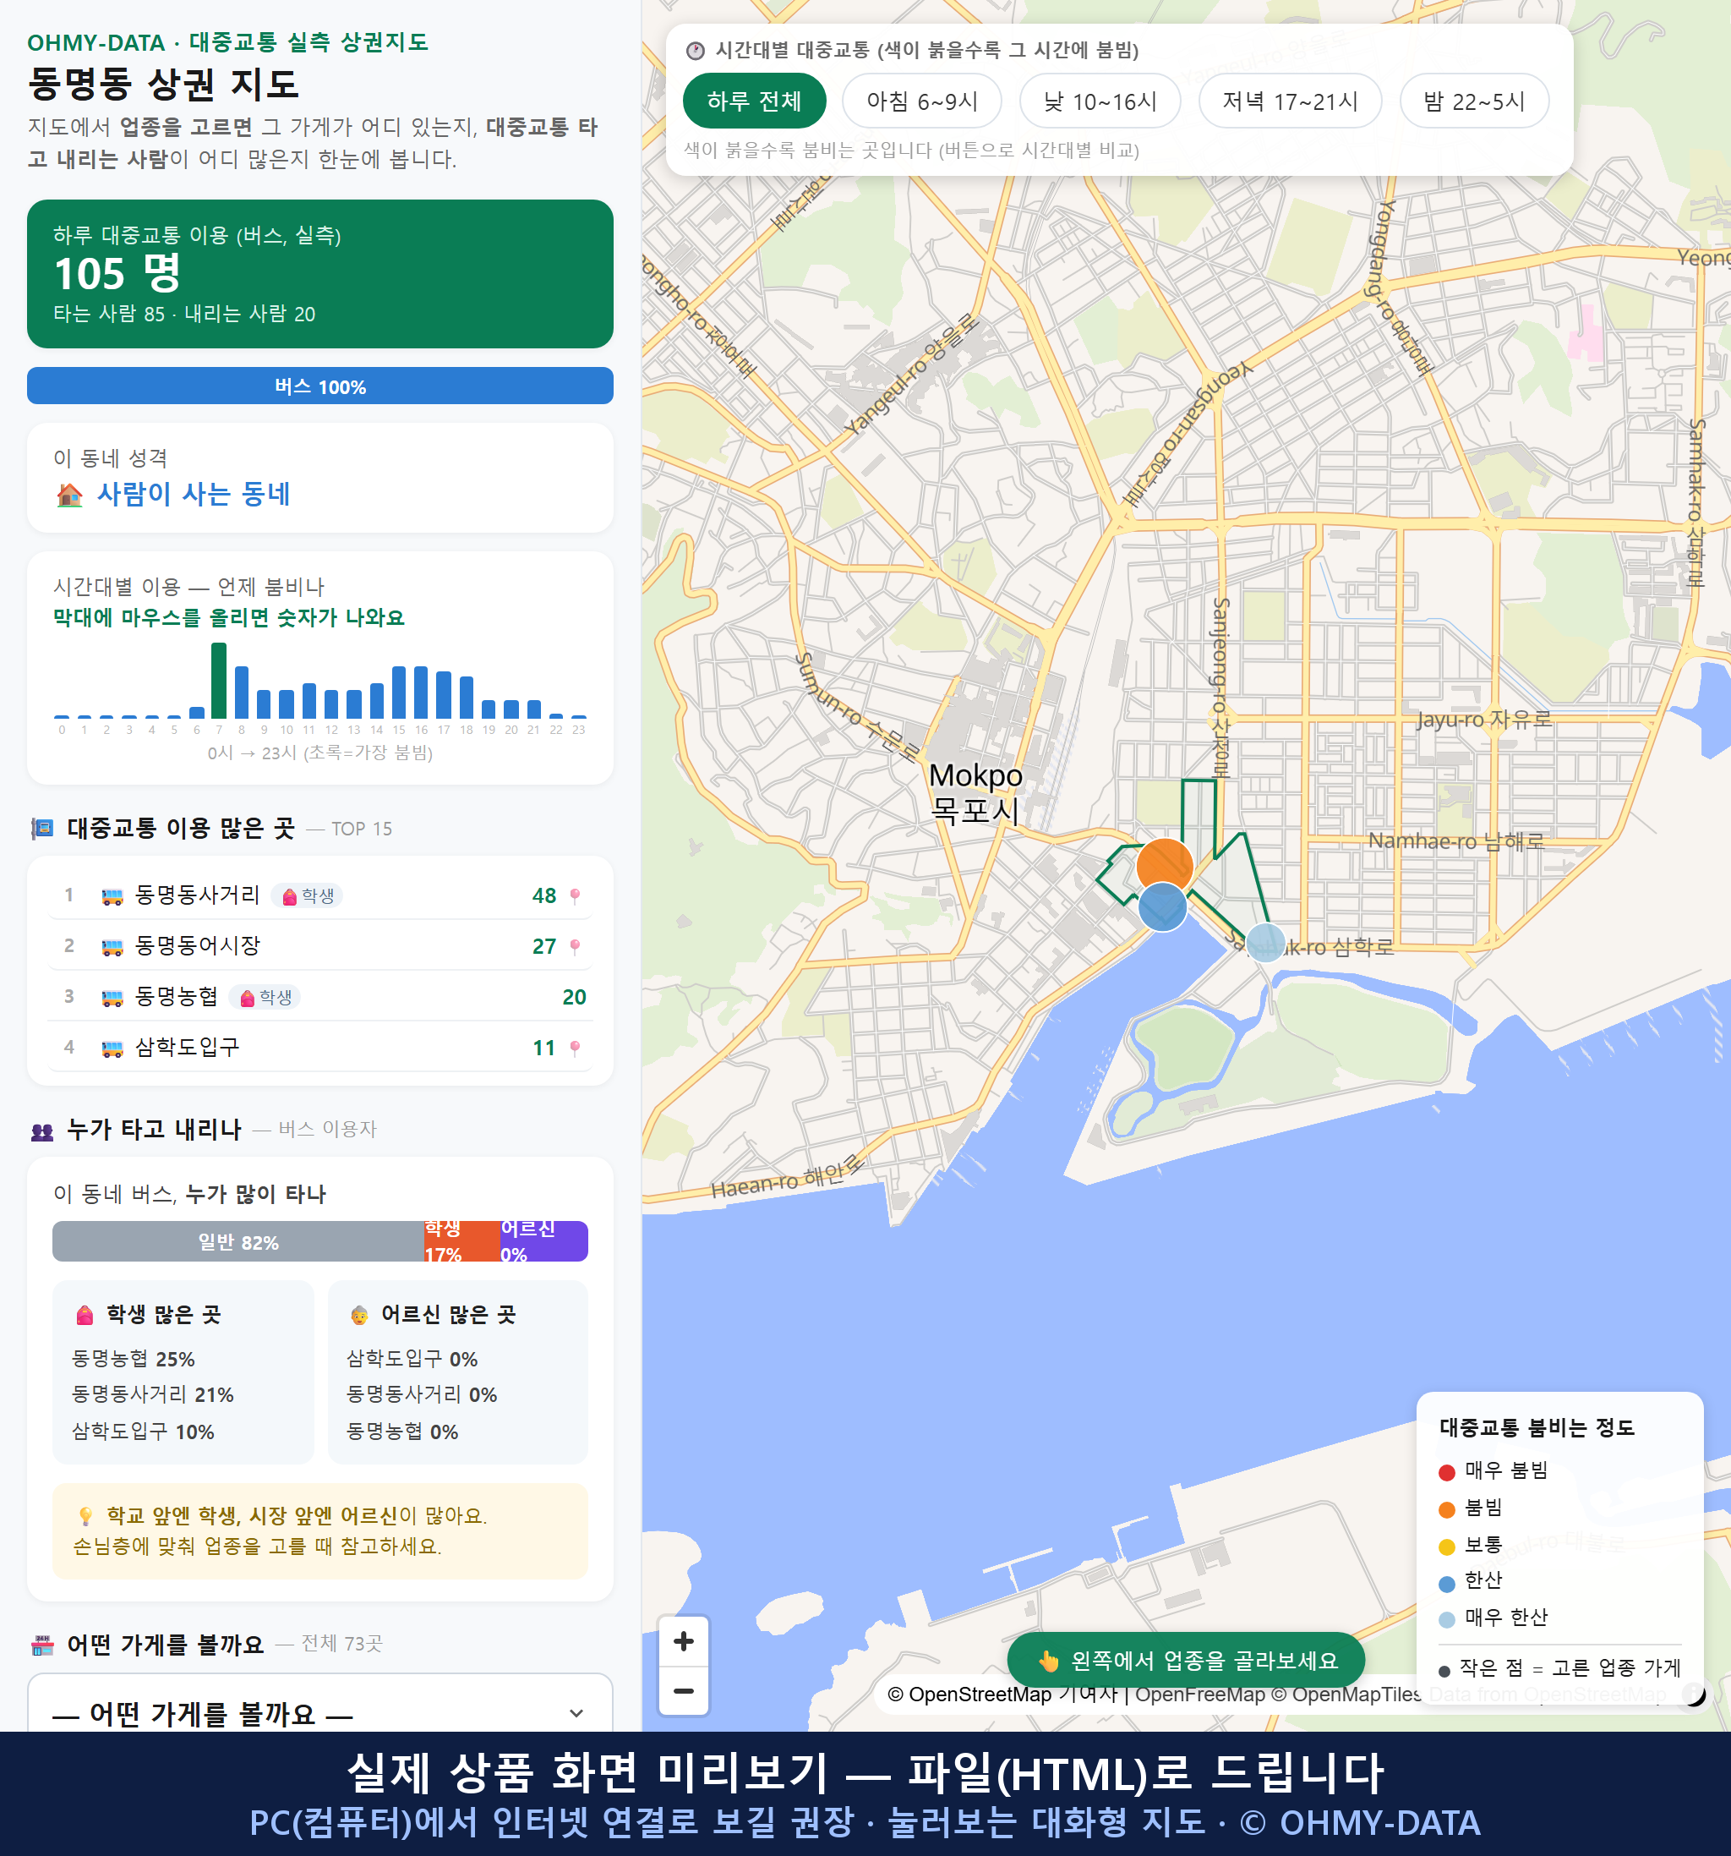
Task: Click 왼쪽에서 업종을 골라보세요 green pill
Action: pyautogui.click(x=1185, y=1661)
